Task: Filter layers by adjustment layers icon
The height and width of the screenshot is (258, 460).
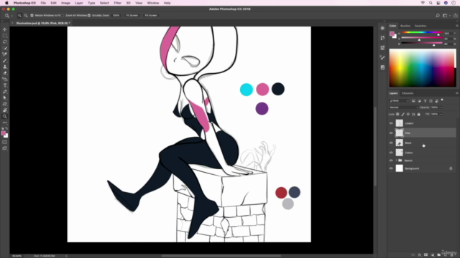Action: [x=419, y=101]
